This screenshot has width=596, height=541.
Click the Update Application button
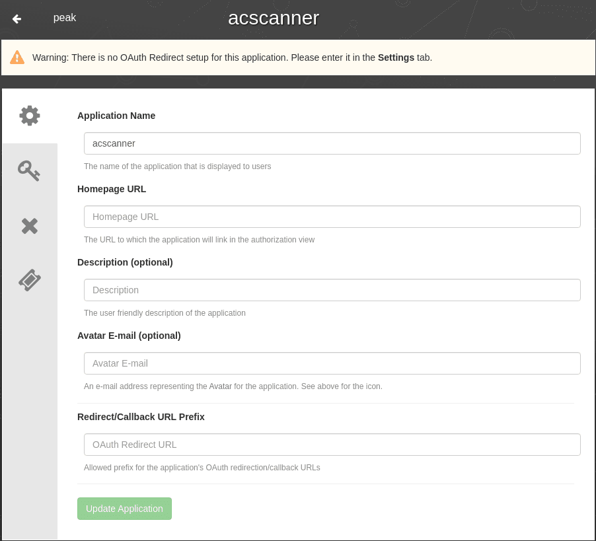point(124,509)
